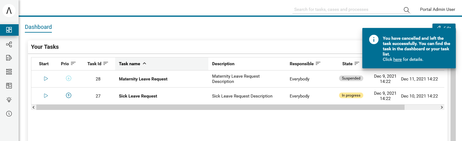Open the Dashboard icon in sidebar
The width and height of the screenshot is (462, 141).
(x=9, y=30)
